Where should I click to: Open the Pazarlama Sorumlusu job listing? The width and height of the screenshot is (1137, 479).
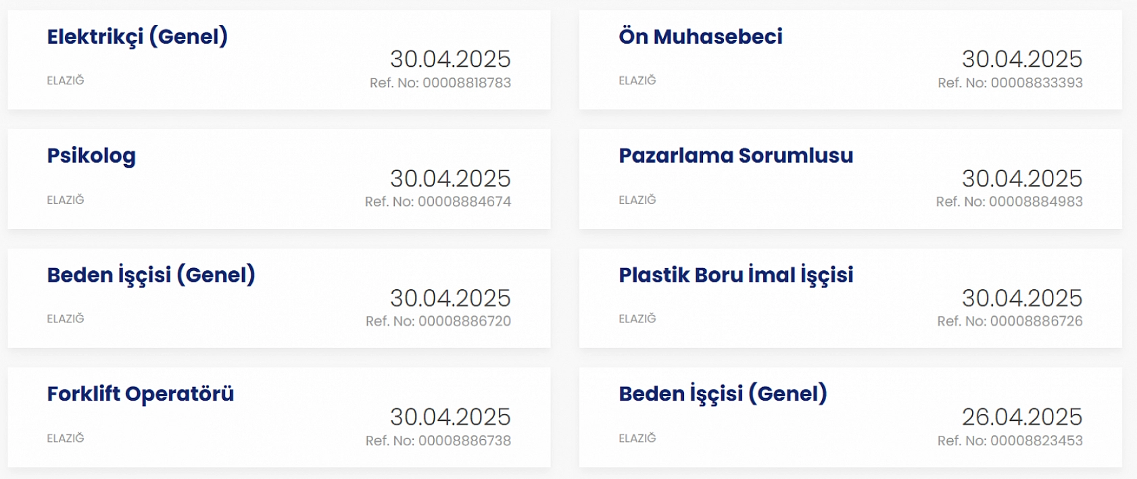point(736,156)
